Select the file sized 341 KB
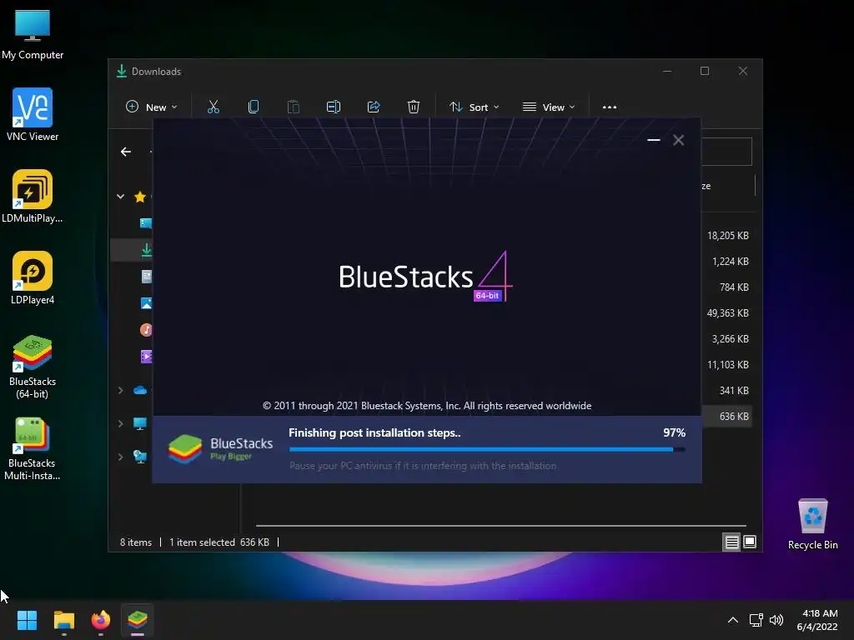The width and height of the screenshot is (854, 640). (734, 390)
